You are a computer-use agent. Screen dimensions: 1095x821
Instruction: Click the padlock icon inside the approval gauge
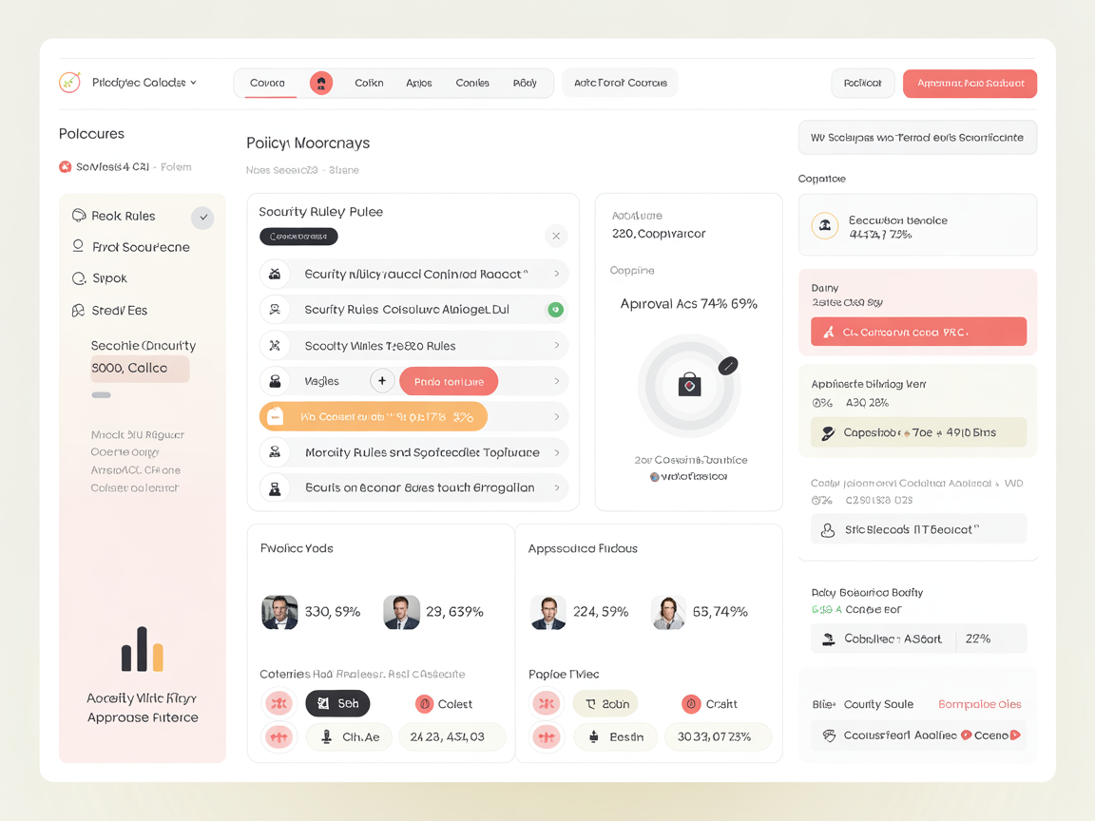click(x=689, y=385)
